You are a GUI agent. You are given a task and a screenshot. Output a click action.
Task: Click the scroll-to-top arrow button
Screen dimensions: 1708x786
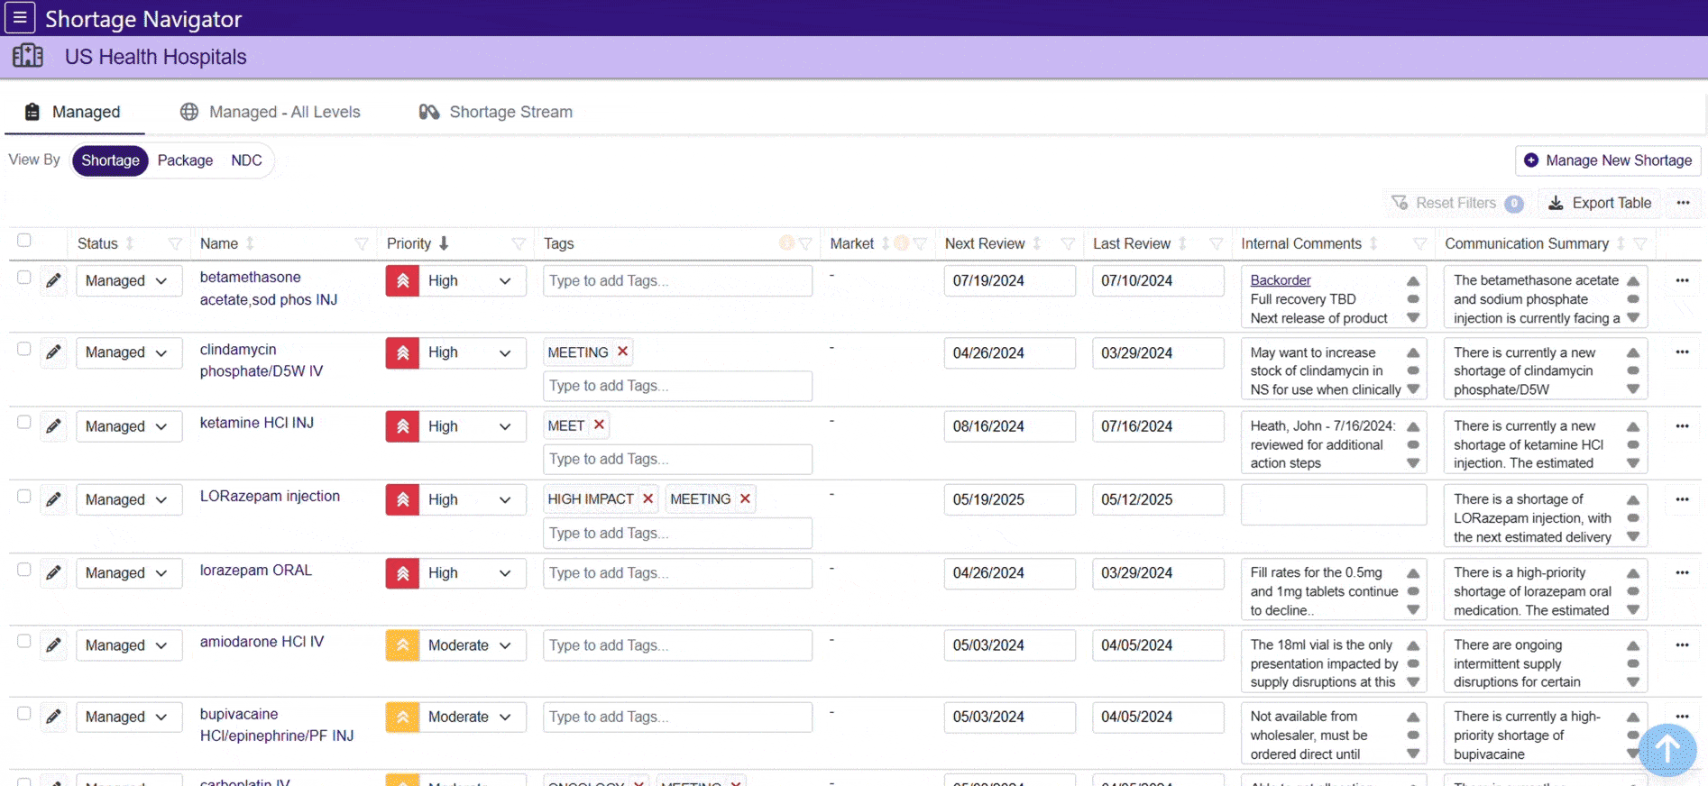point(1667,749)
